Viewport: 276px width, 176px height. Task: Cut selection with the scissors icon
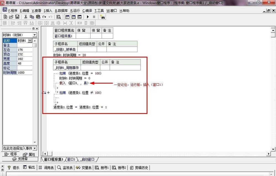26,17
